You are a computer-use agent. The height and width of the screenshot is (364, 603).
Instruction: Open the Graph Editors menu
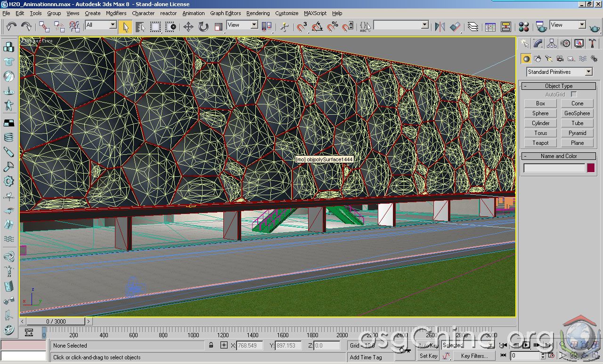[x=225, y=13]
